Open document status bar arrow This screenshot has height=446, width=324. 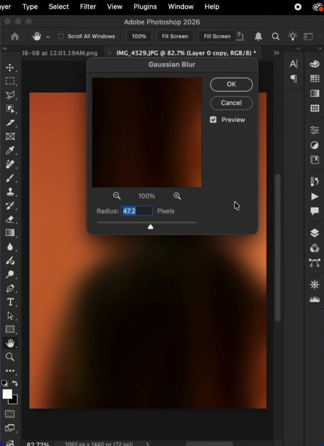point(147,444)
